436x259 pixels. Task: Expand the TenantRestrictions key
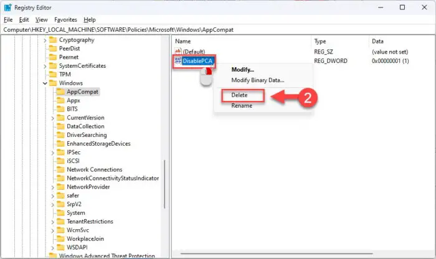(53, 222)
